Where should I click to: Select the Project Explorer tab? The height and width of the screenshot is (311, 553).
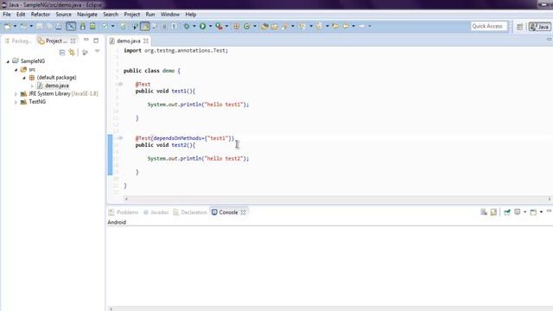tap(53, 41)
